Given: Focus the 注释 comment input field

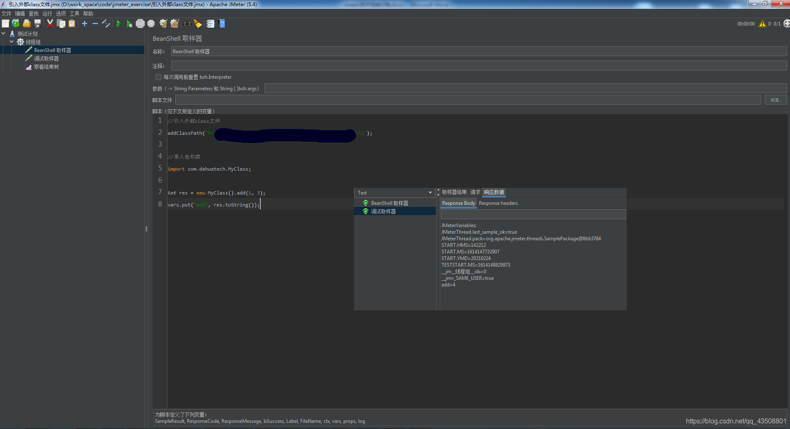Looking at the screenshot, I should point(479,66).
